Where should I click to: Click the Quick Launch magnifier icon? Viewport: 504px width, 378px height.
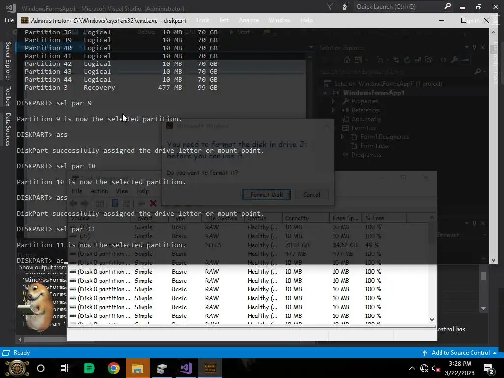pyautogui.click(x=447, y=6)
